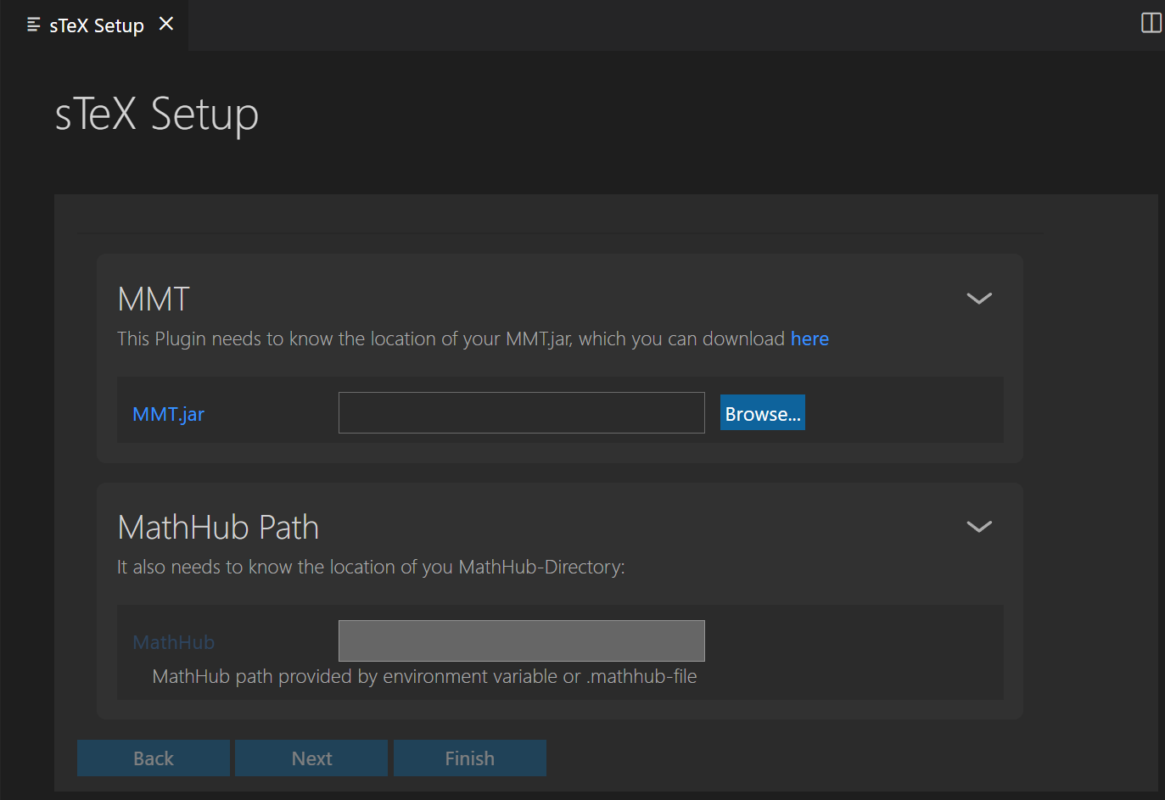1165x800 pixels.
Task: Click the MathHub Path section heading
Action: pyautogui.click(x=218, y=528)
